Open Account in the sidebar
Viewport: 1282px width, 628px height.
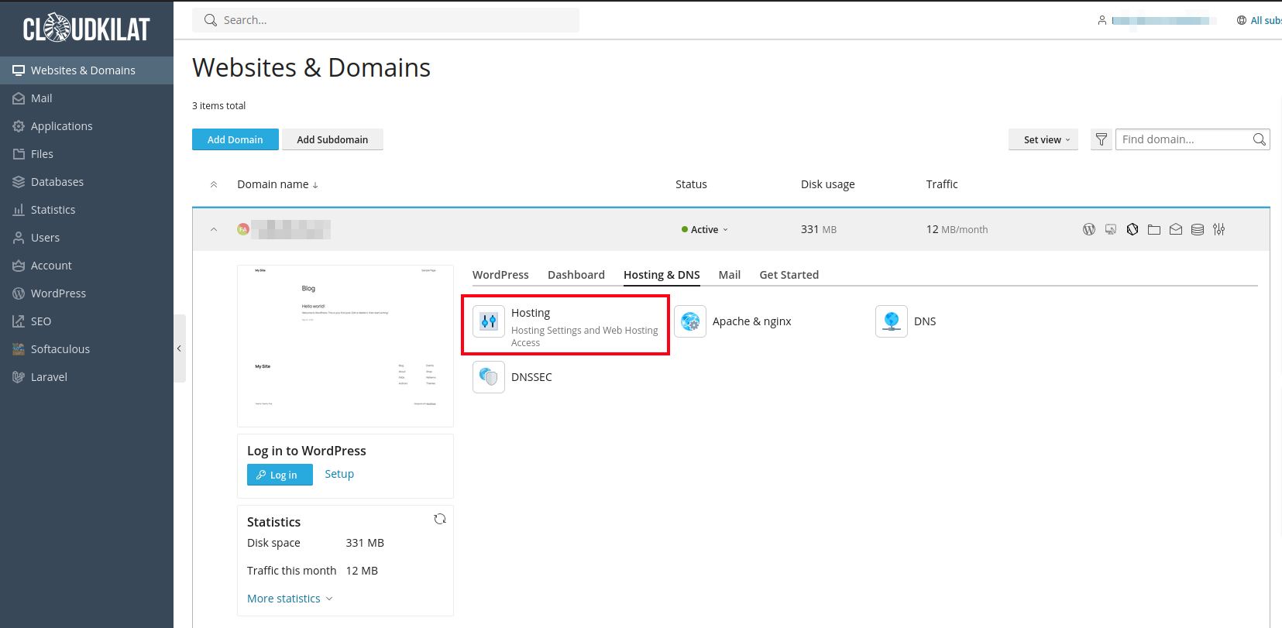click(x=87, y=266)
